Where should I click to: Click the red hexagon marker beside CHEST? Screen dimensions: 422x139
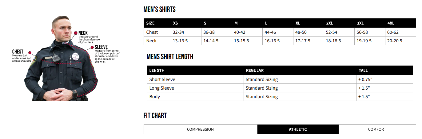click(30, 52)
